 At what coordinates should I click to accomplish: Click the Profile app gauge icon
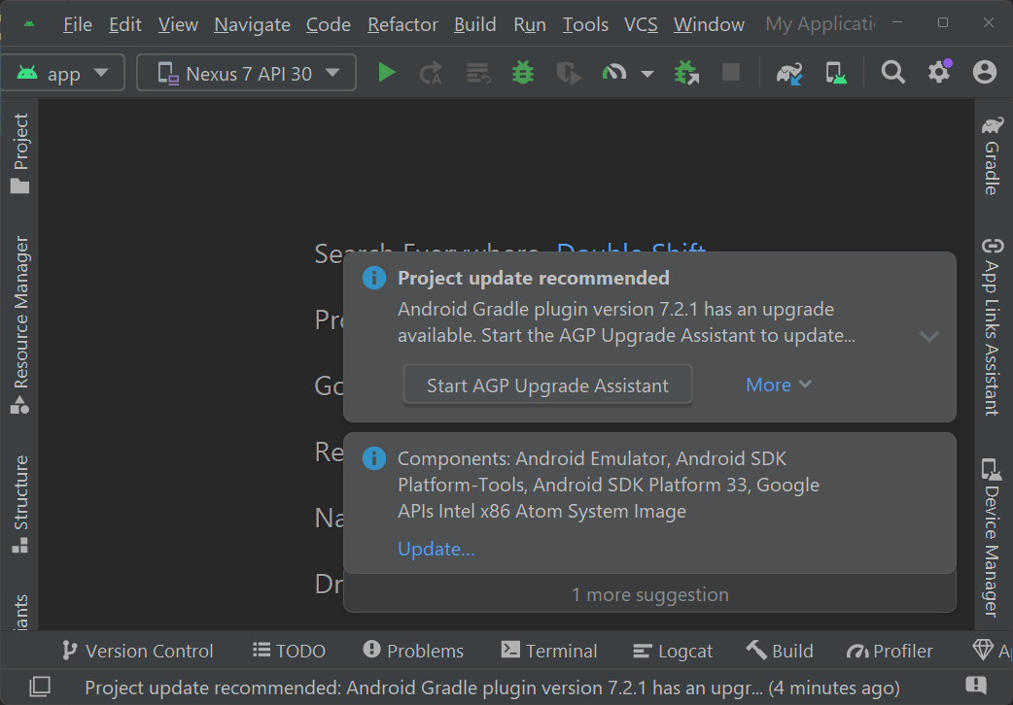(x=614, y=72)
